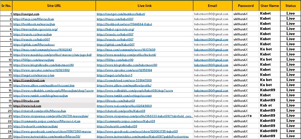The height and width of the screenshot is (139, 301).
Task: Open the angel.co/u/ku-bet-5 live link
Action: [114, 75]
